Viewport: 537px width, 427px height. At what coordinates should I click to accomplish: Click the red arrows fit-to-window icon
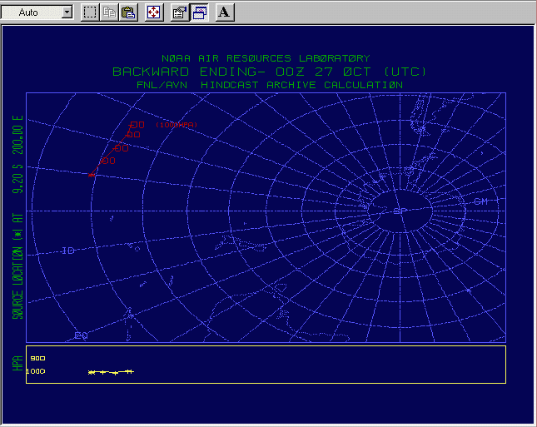pyautogui.click(x=154, y=12)
